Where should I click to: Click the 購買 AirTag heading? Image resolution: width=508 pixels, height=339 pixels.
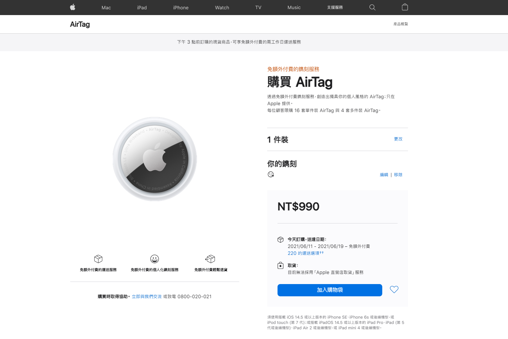pos(300,82)
